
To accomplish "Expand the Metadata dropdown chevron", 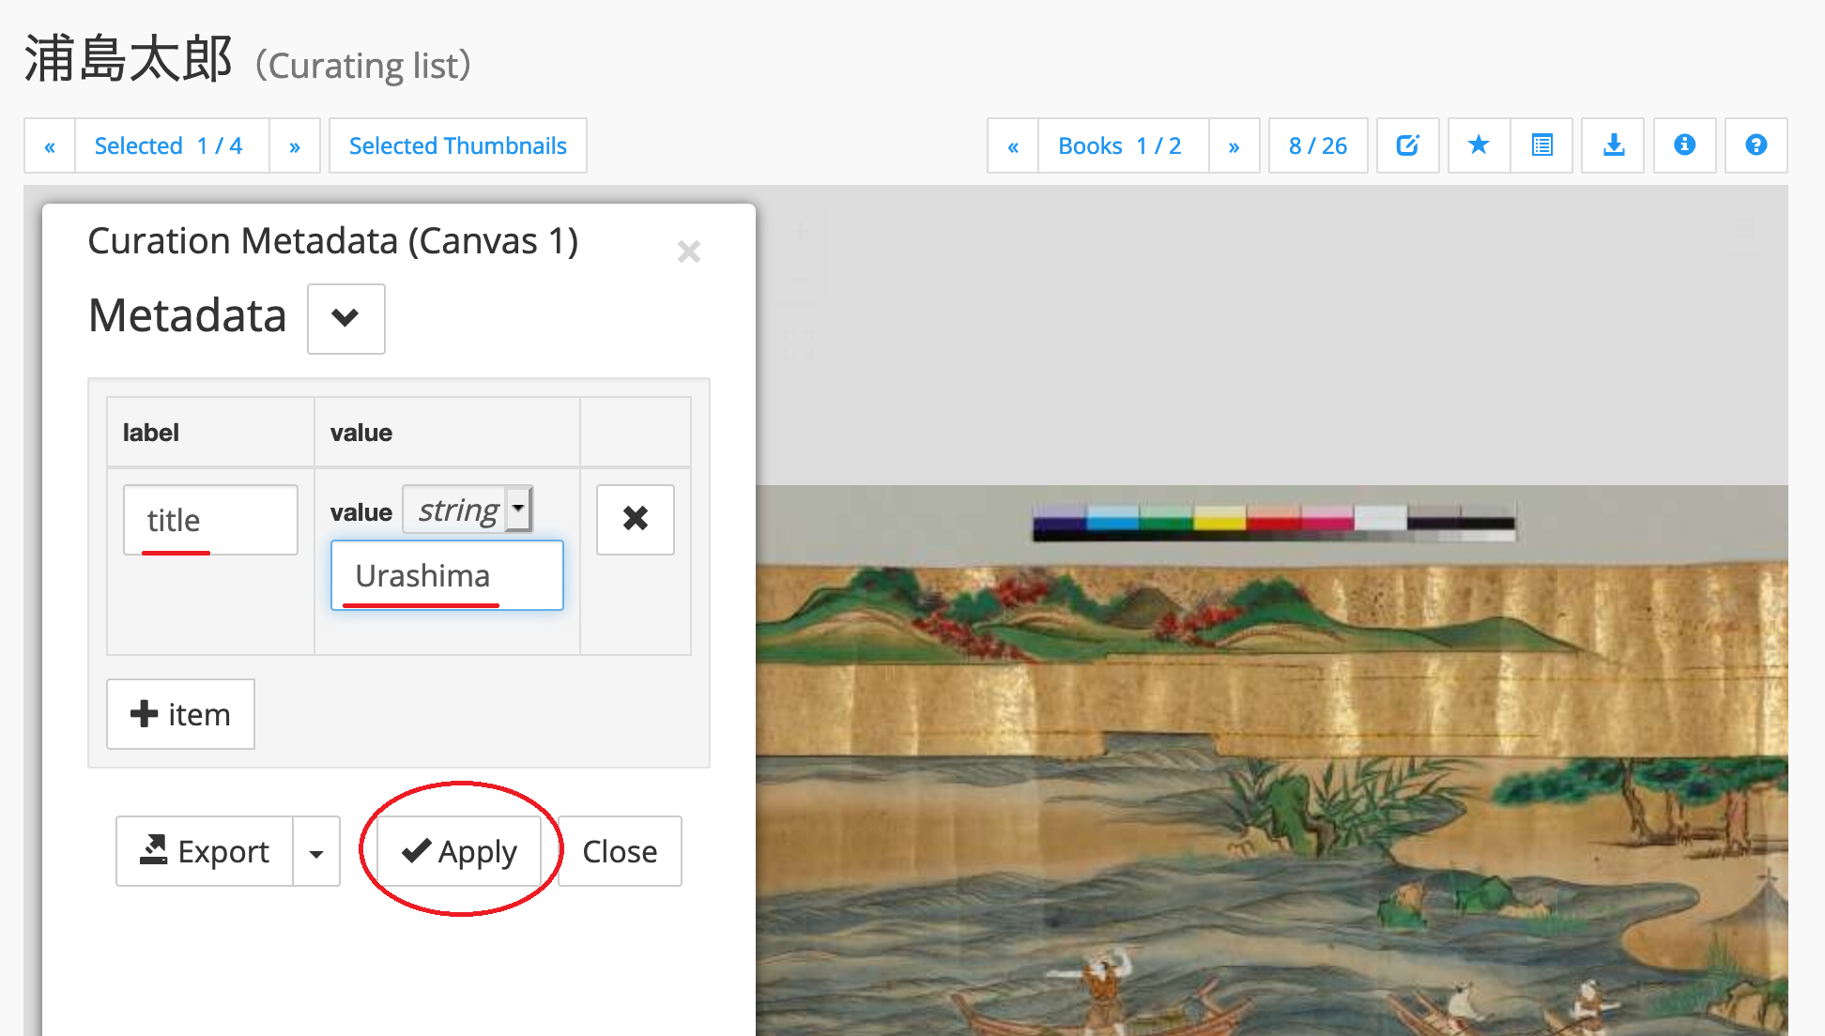I will click(x=345, y=319).
